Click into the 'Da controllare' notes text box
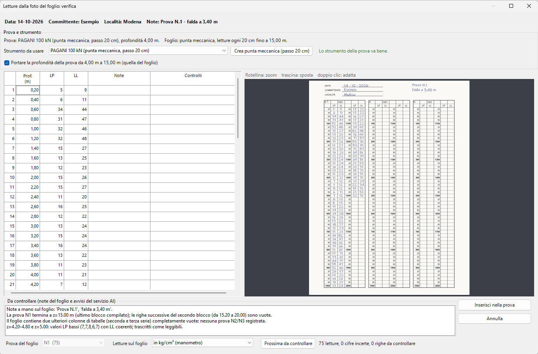Image resolution: width=538 pixels, height=354 pixels. (231, 321)
